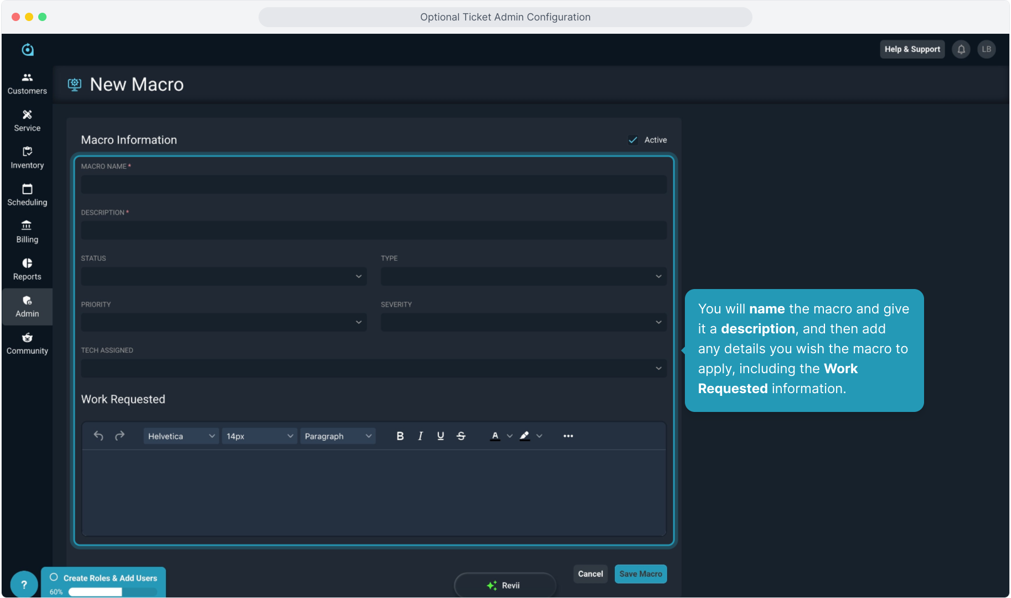Go to Customers in the sidebar
1011x598 pixels.
(27, 83)
